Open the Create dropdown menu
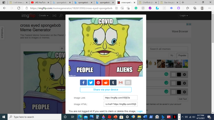The height and width of the screenshot is (120, 214). 44,16
